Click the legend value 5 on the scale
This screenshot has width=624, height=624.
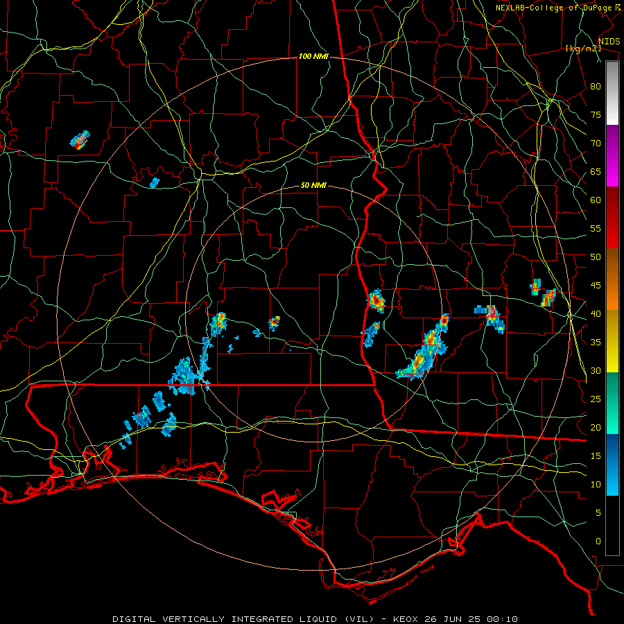click(x=598, y=513)
